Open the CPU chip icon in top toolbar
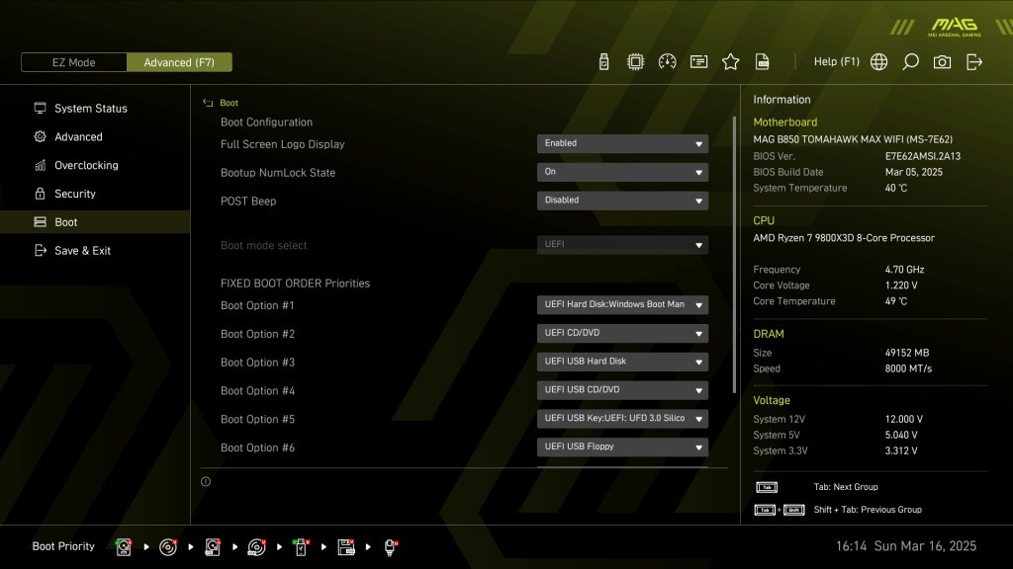 [x=635, y=61]
